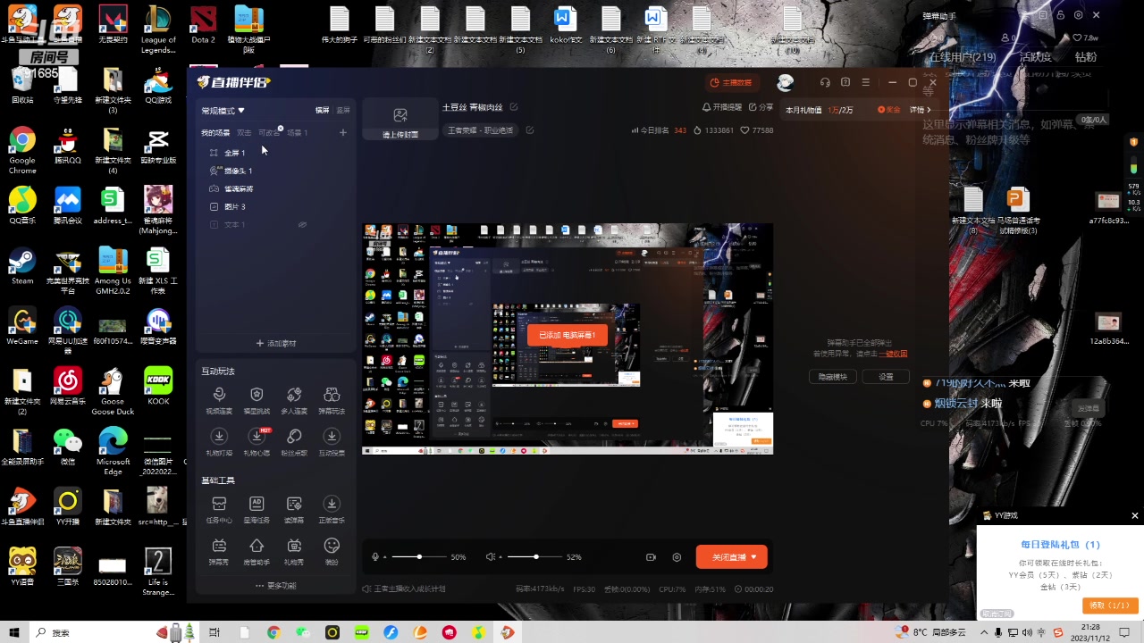Expand the 常规模式 mode dropdown
1144x643 pixels.
point(223,111)
